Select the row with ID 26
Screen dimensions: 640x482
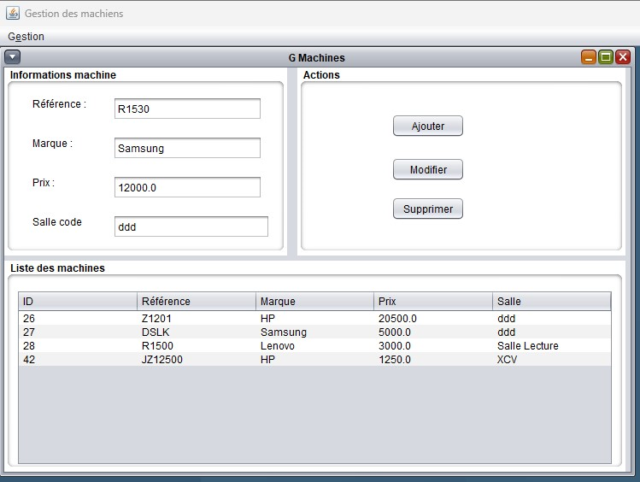pyautogui.click(x=314, y=318)
